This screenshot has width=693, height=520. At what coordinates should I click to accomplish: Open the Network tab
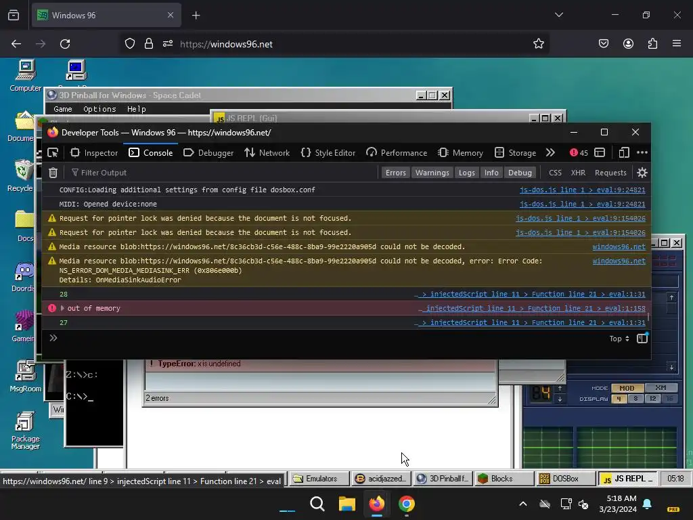267,152
